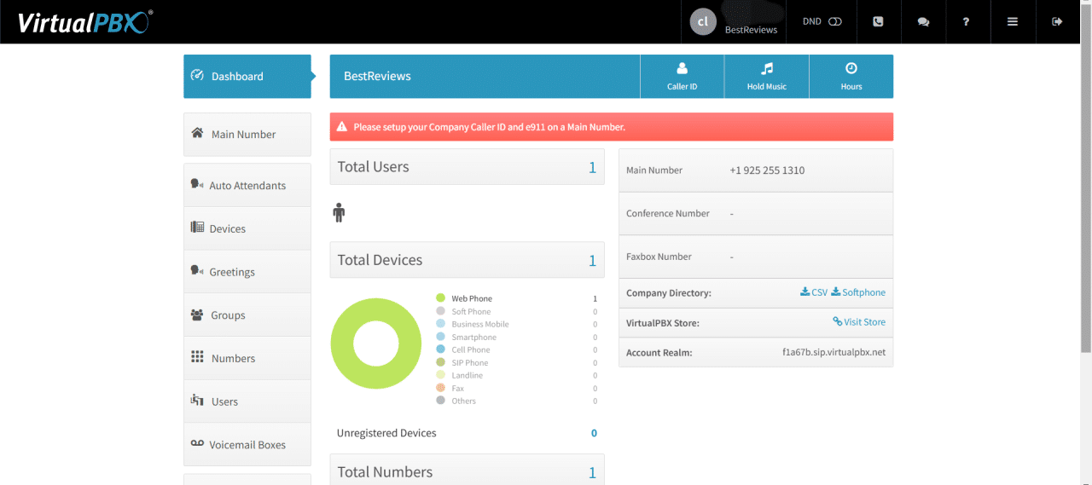1092x485 pixels.
Task: Open the Total Numbers count
Action: (592, 473)
